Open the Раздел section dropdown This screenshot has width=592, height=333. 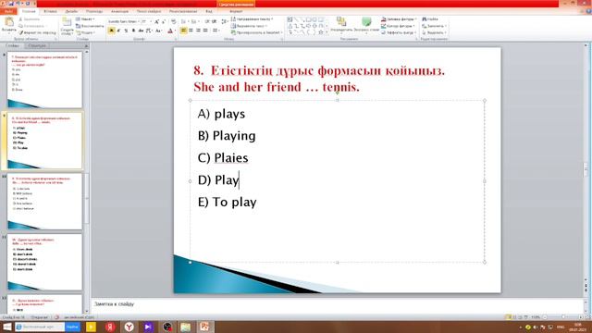coord(85,33)
